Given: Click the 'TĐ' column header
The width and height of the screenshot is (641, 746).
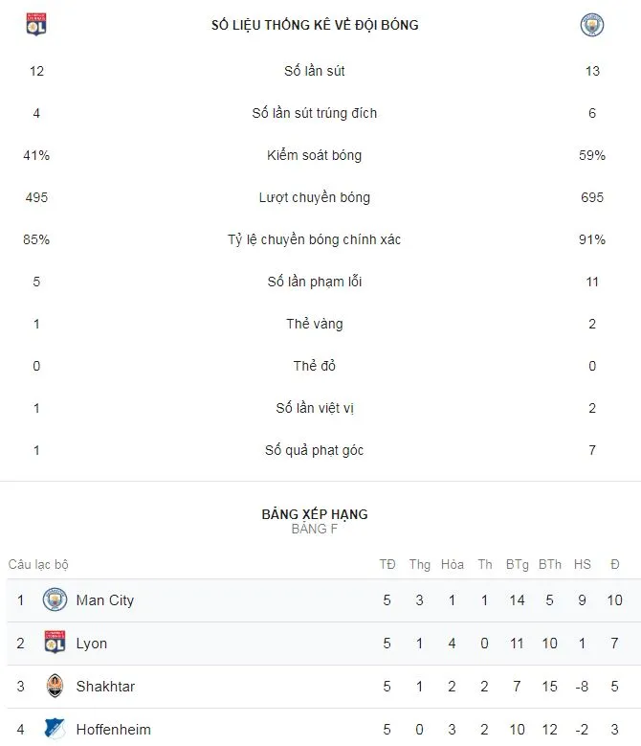Looking at the screenshot, I should [x=387, y=565].
